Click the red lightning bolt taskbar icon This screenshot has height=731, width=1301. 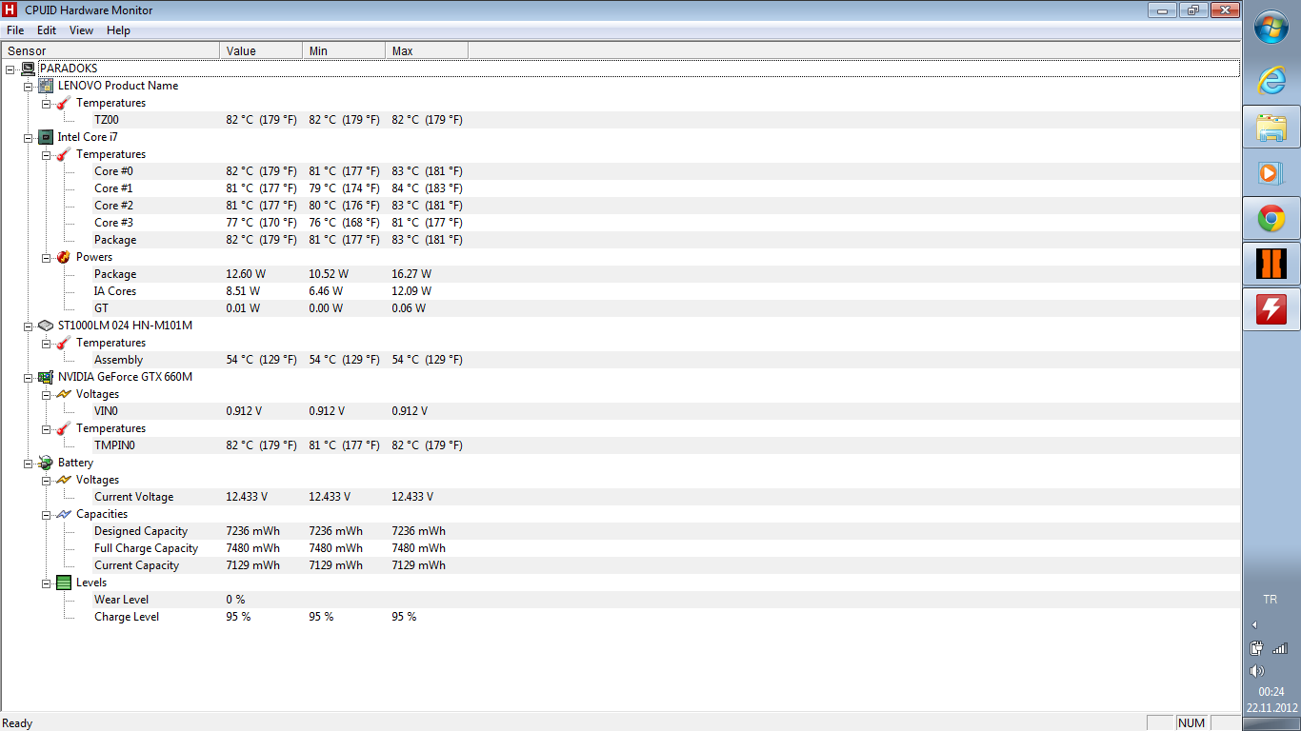tap(1271, 309)
